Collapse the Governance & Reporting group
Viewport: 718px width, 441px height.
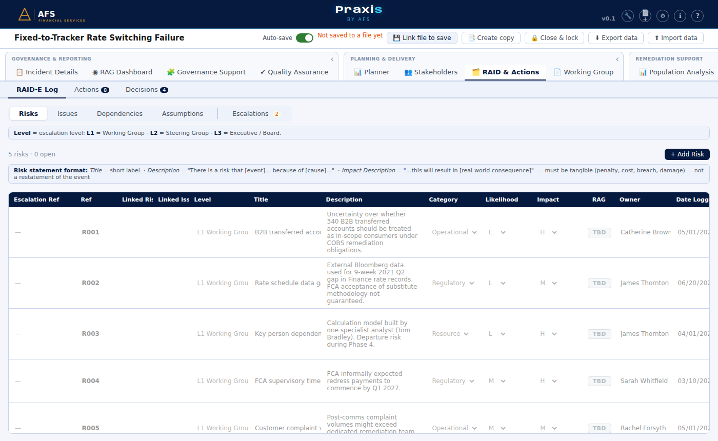(x=332, y=59)
